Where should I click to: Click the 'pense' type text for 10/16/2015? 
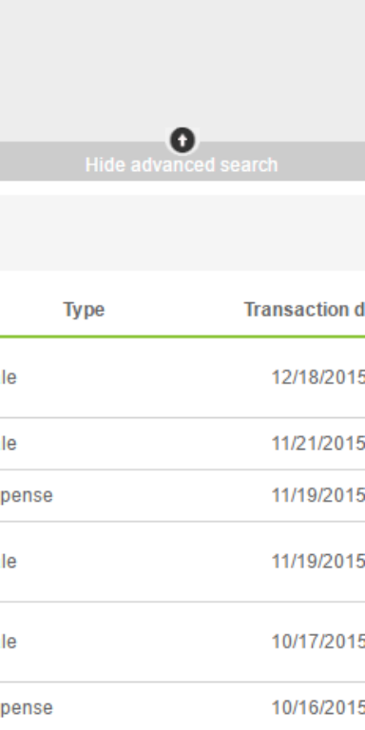coord(27,708)
